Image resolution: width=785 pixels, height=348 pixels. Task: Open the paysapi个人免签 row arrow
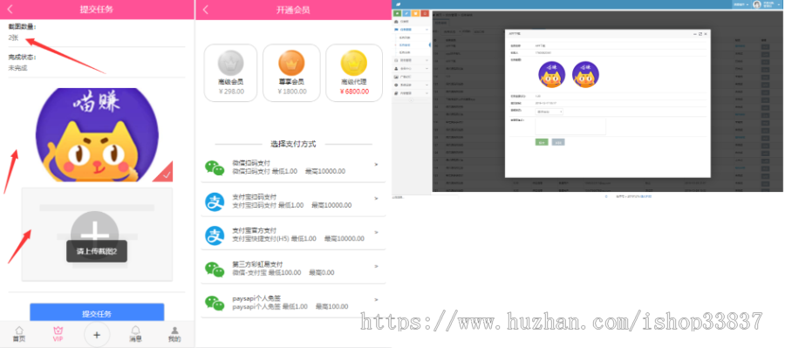click(376, 299)
